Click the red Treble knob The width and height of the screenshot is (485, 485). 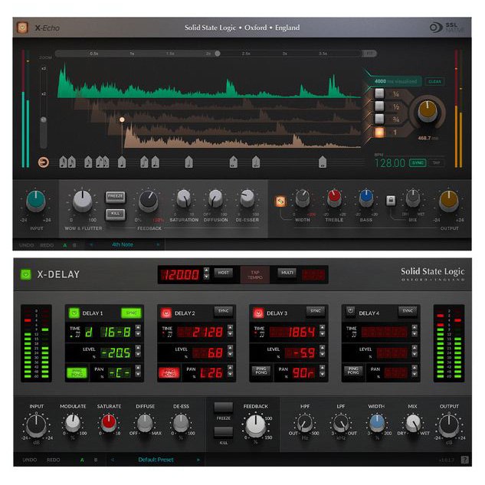(x=334, y=198)
